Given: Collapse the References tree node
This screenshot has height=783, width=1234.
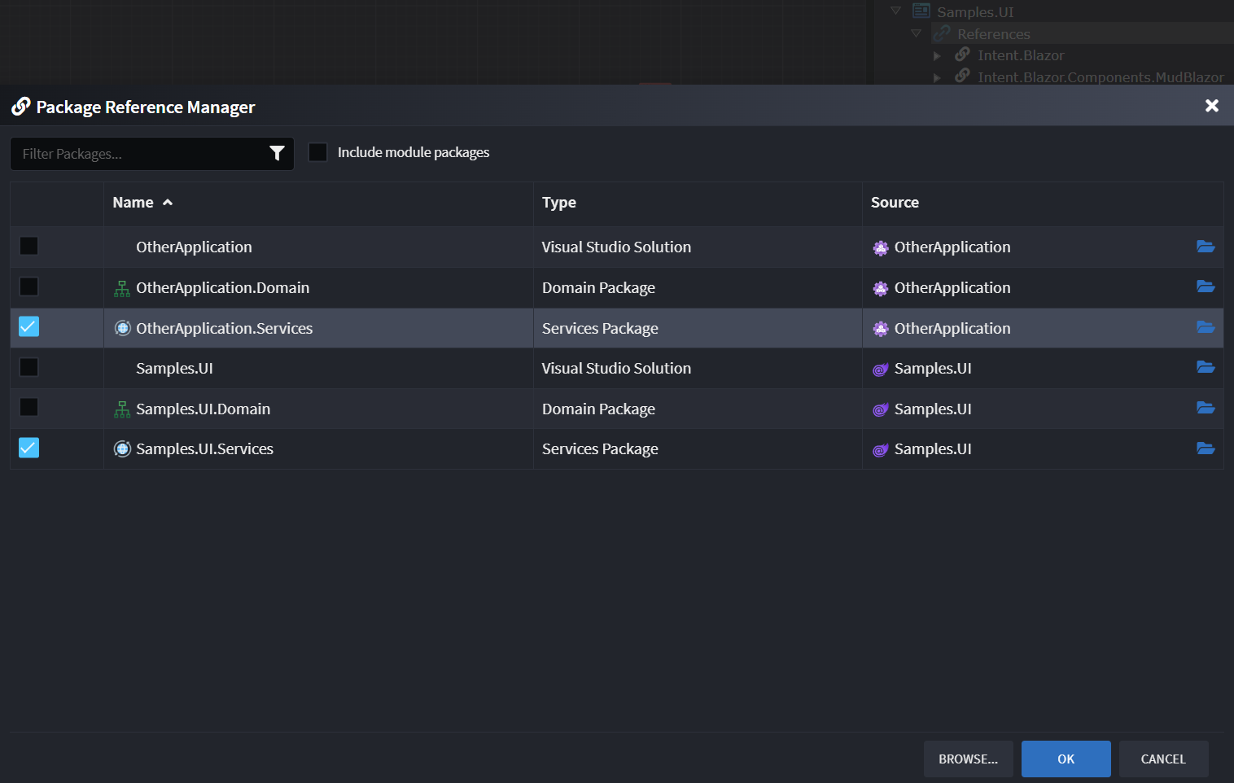Looking at the screenshot, I should (x=916, y=34).
